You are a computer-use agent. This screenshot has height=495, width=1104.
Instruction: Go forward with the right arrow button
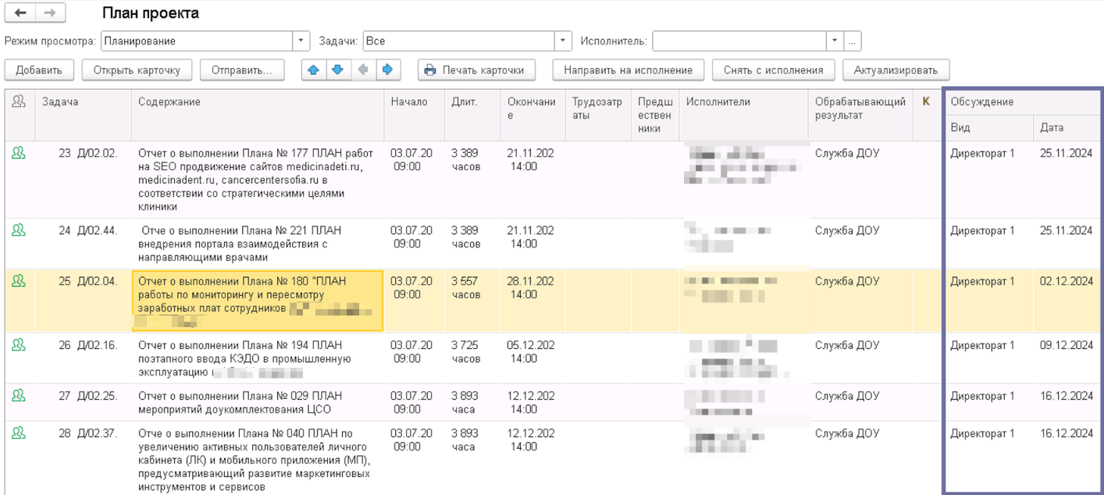click(50, 13)
